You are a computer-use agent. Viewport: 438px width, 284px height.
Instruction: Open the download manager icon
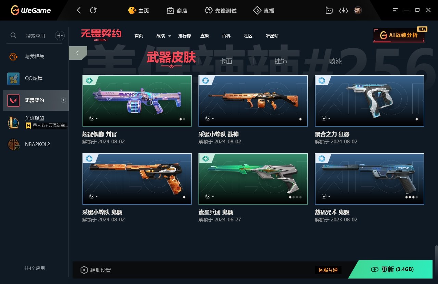pyautogui.click(x=343, y=11)
